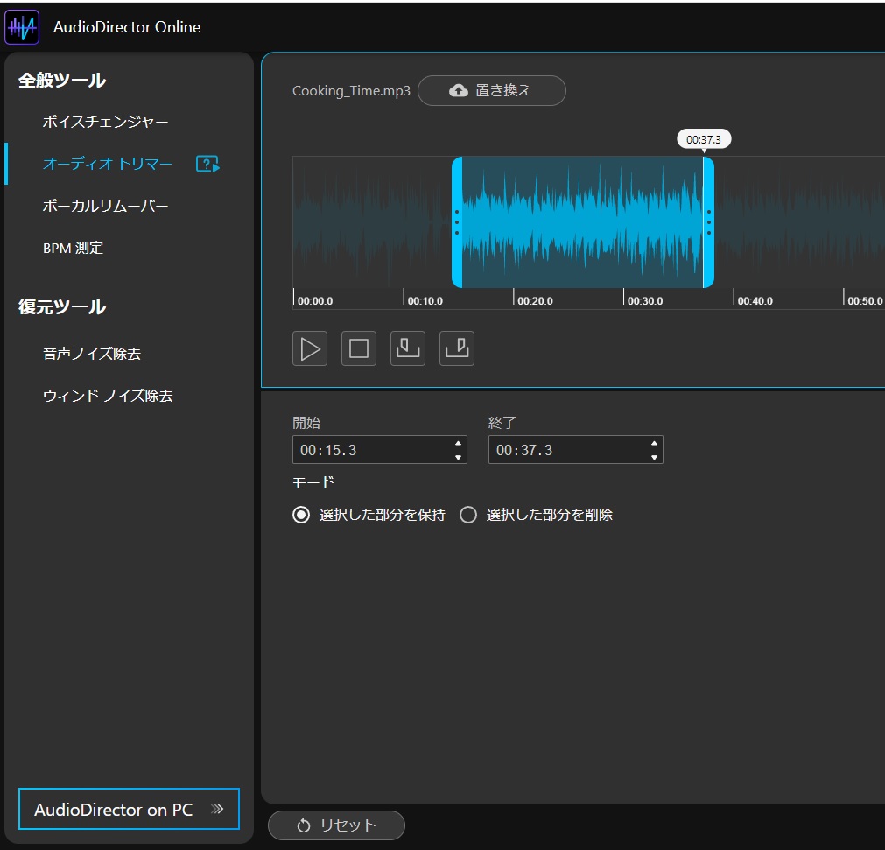
Task: Open ボイスチェンジャー tool in sidebar
Action: click(105, 122)
